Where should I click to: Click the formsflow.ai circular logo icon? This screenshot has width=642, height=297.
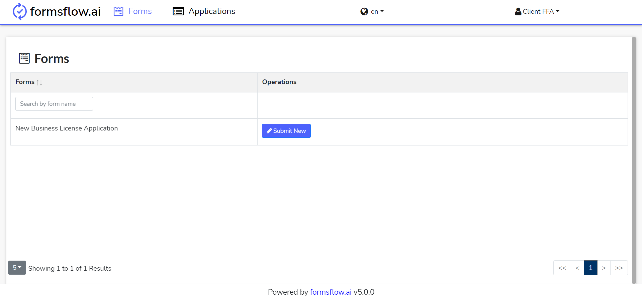(19, 11)
